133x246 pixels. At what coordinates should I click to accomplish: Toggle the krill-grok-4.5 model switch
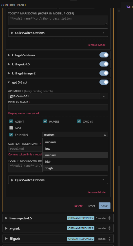(x=104, y=64)
